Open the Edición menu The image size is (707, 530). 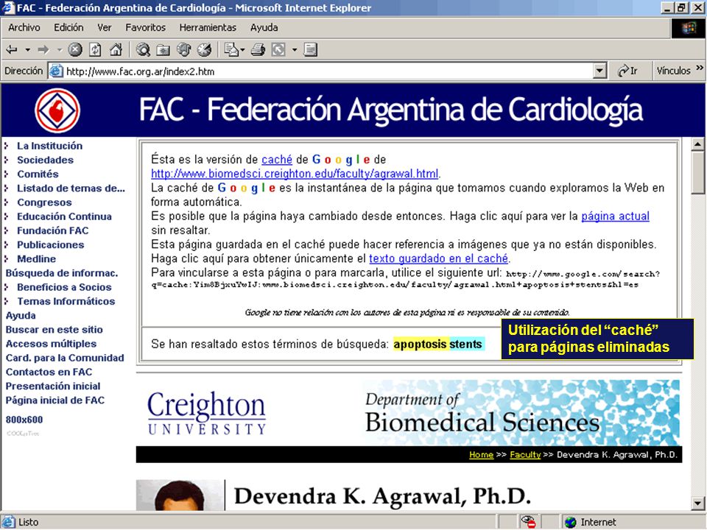point(68,27)
